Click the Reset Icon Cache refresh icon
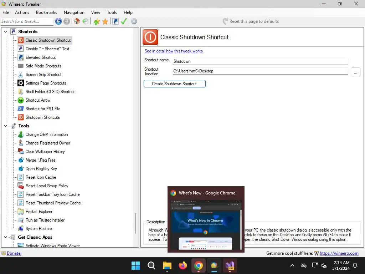This screenshot has width=365, height=274. point(21,177)
